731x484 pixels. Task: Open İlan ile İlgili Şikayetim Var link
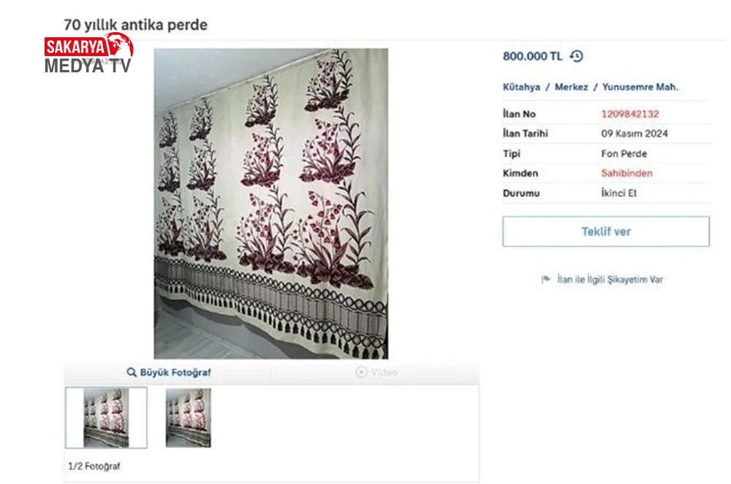coord(610,280)
